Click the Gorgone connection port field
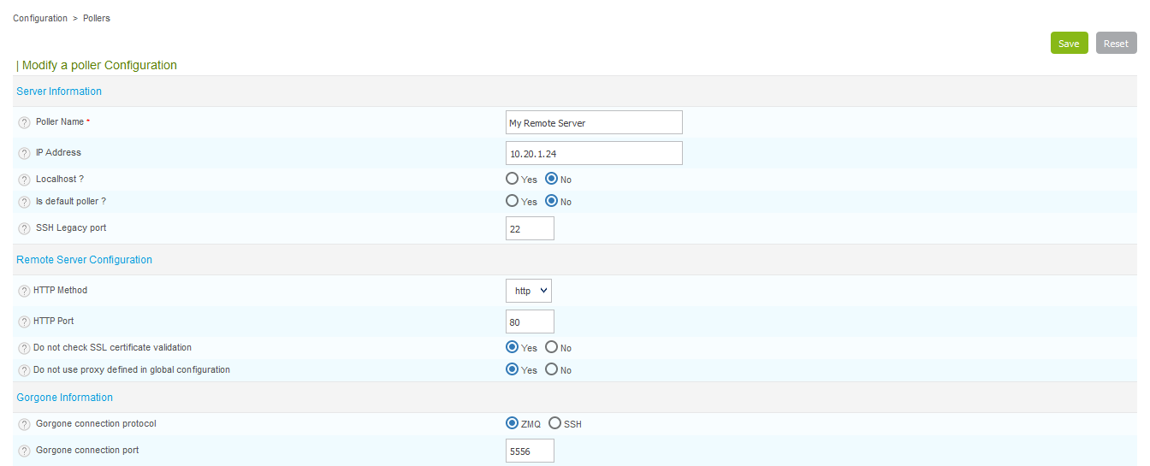The height and width of the screenshot is (466, 1150). click(x=530, y=451)
